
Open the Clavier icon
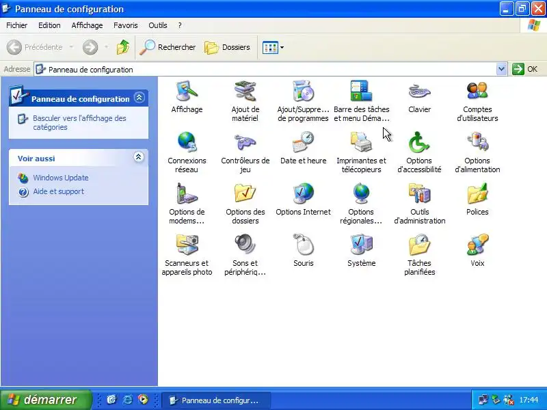[x=419, y=97]
